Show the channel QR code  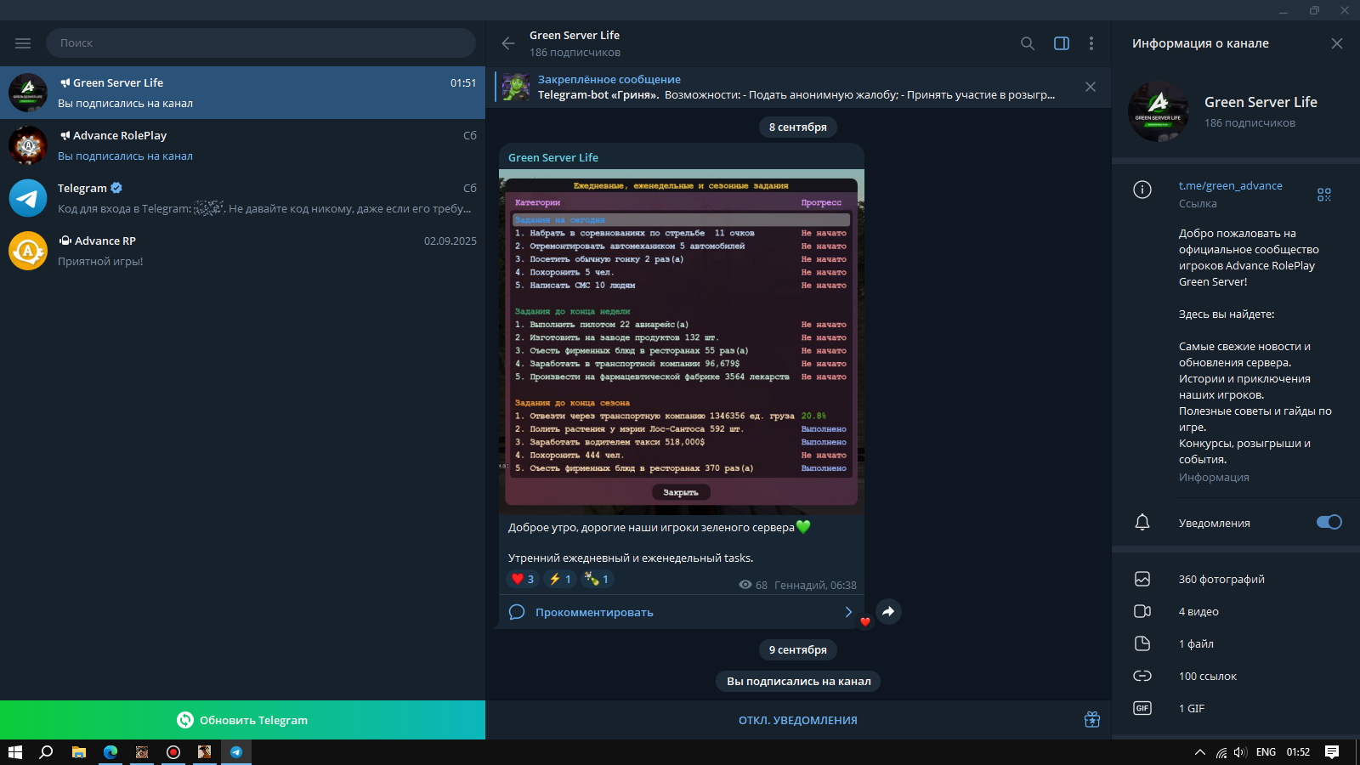(1324, 195)
